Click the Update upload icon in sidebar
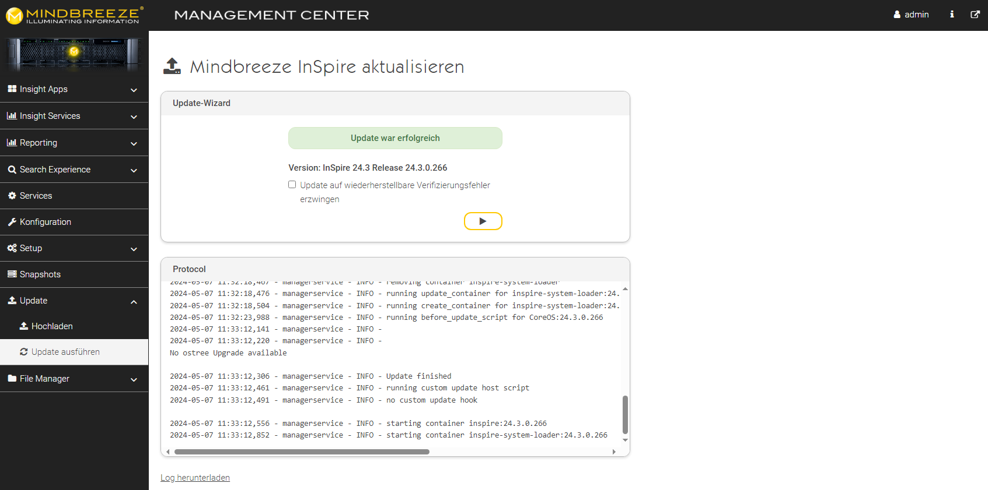988x490 pixels. point(12,300)
